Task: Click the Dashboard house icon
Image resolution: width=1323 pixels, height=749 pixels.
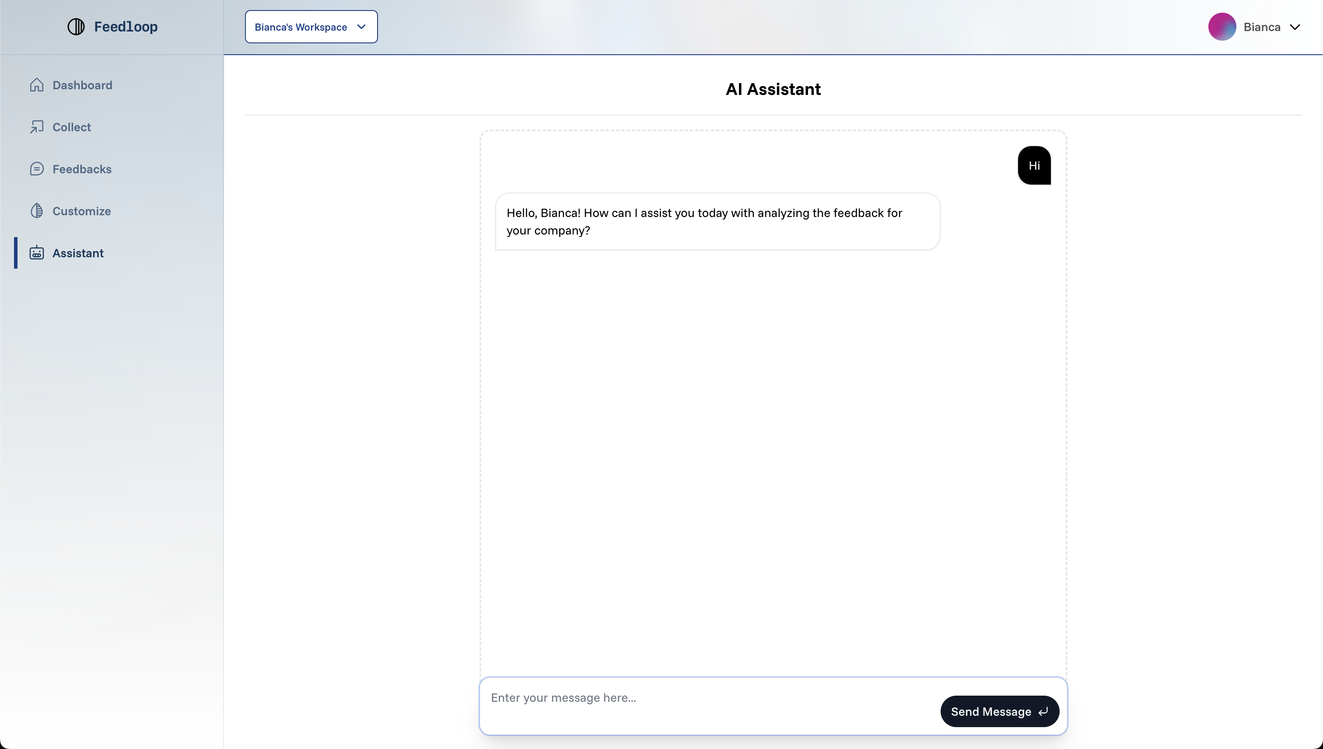Action: pyautogui.click(x=36, y=85)
